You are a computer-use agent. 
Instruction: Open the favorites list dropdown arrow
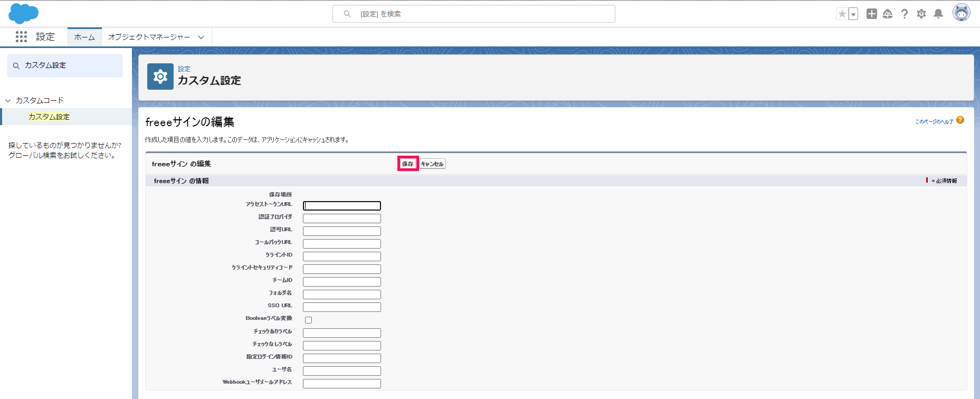853,14
